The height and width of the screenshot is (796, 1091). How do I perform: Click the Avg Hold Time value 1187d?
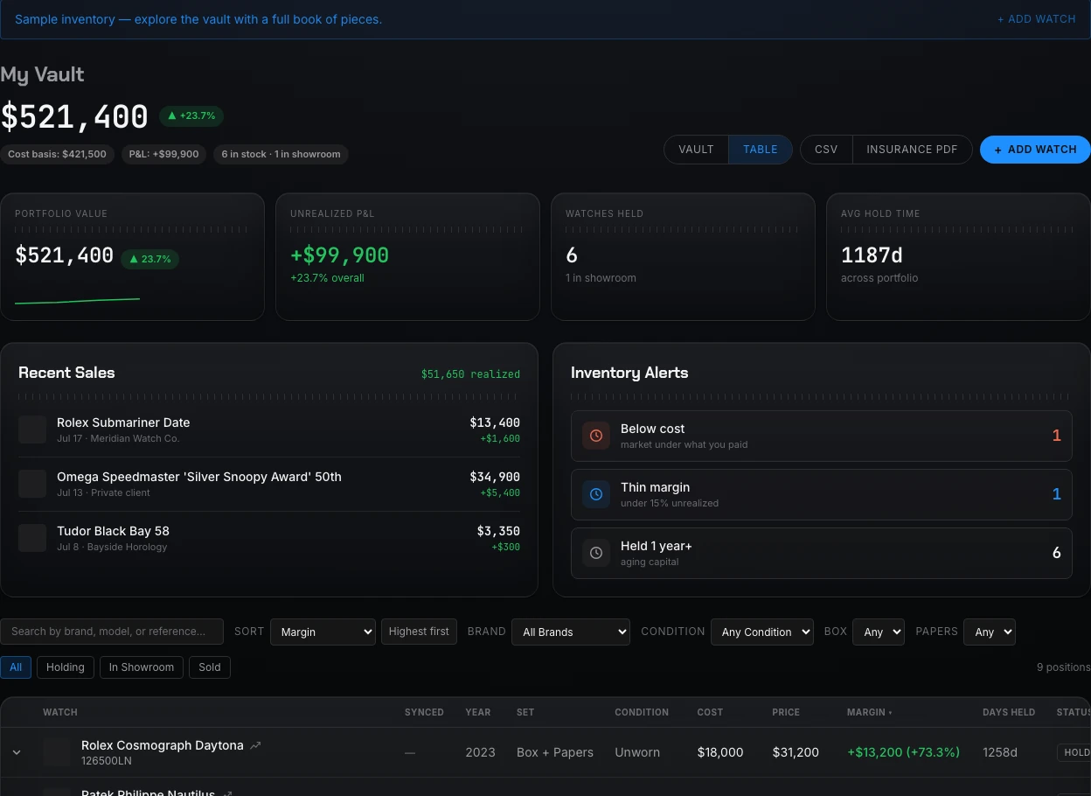pos(872,255)
